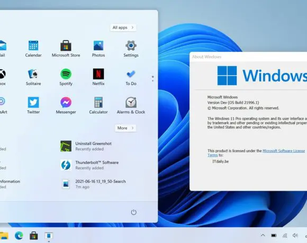Open Microsoft Software License link
Viewport: 307px width, 243px height.
[x=284, y=151]
